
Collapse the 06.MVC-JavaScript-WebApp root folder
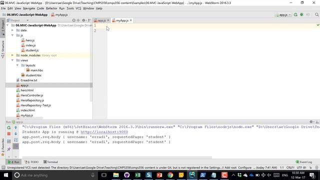[x=8, y=25]
